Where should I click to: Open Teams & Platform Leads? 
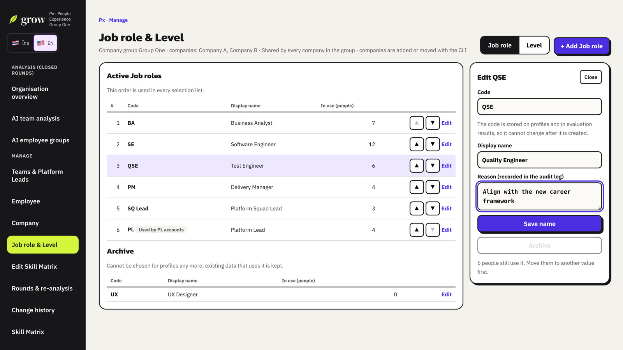43,176
